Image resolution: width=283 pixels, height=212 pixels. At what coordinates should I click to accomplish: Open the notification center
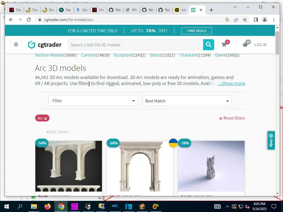tap(274, 206)
